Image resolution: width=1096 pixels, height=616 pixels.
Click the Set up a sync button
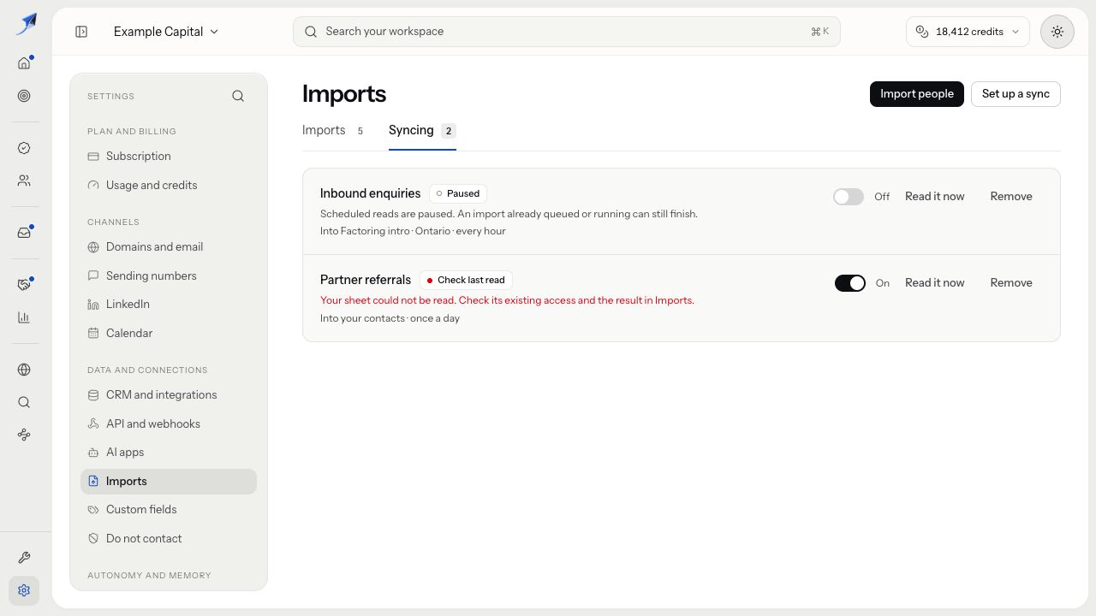(x=1016, y=94)
